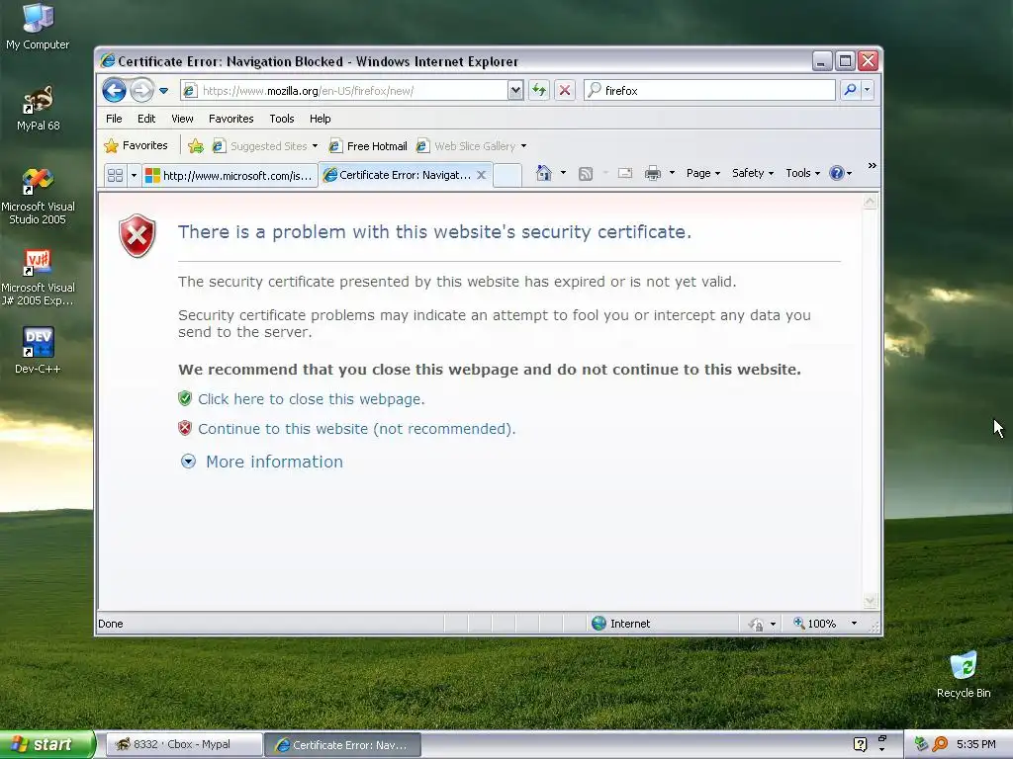Select the MyPal 68 desktop shortcut

pyautogui.click(x=39, y=109)
